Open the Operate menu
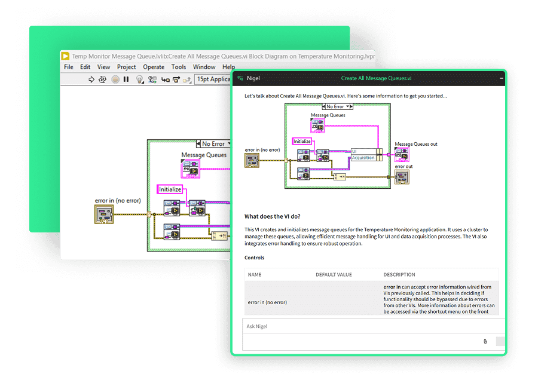Viewport: 535px width, 380px height. click(x=154, y=67)
